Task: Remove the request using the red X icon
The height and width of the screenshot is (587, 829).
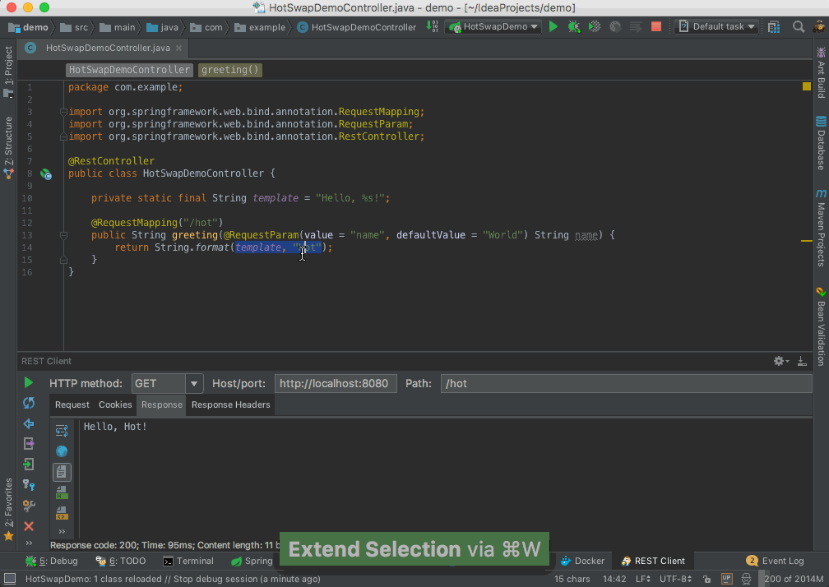Action: tap(28, 526)
